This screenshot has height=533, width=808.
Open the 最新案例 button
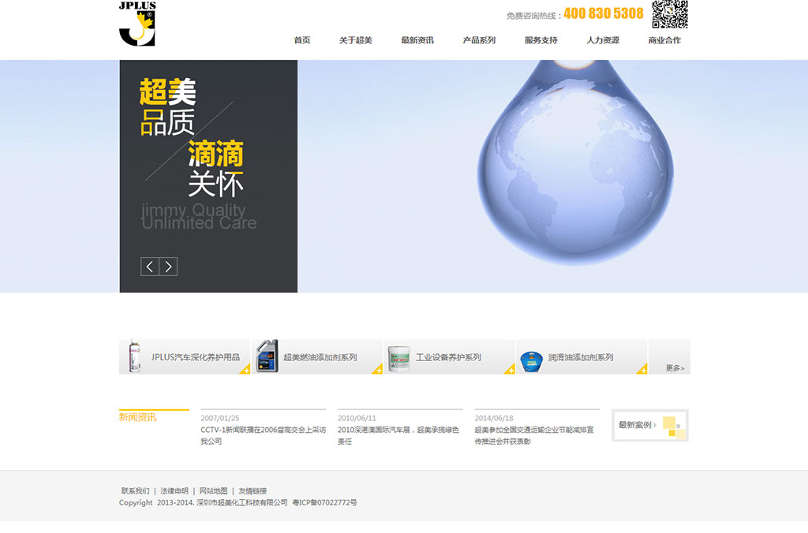coord(649,425)
